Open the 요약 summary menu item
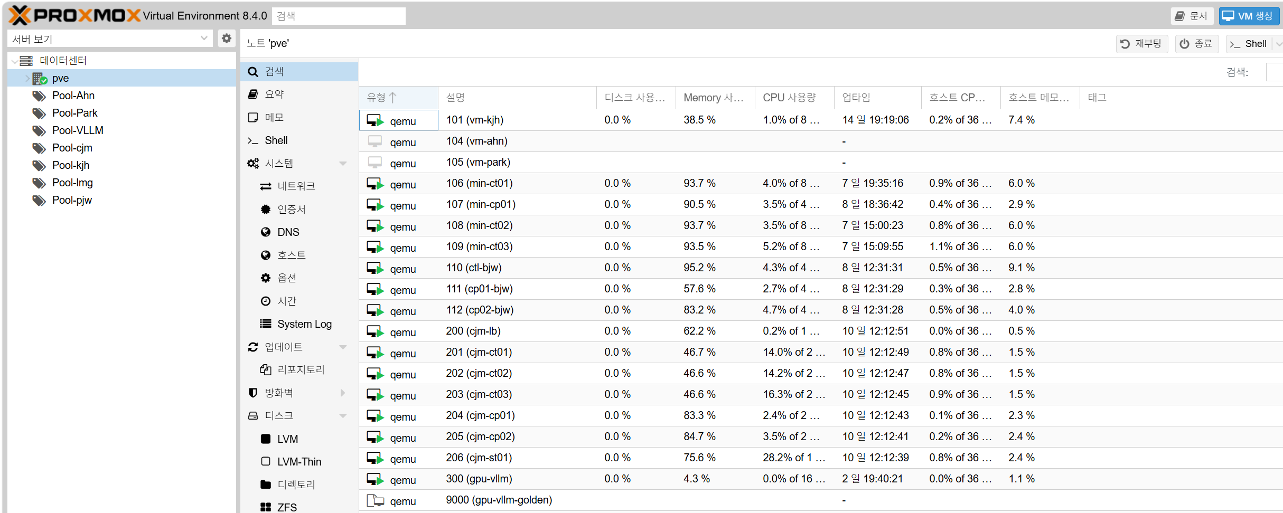 [x=299, y=94]
